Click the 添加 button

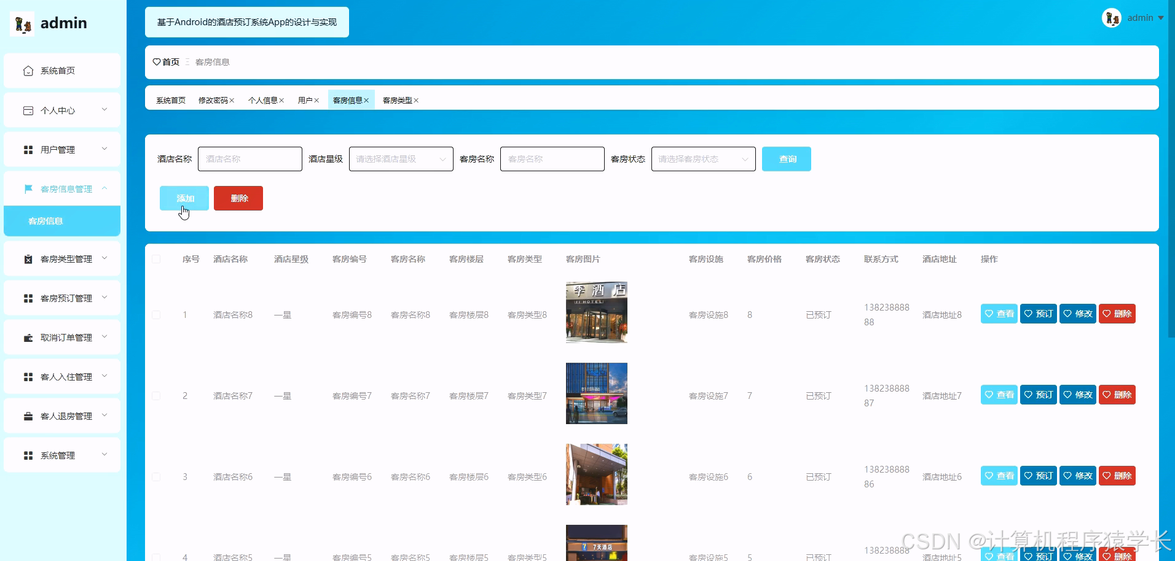(x=184, y=198)
